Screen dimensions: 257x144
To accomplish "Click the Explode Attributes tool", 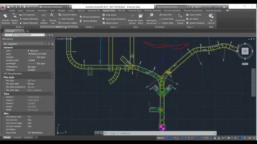I will pyautogui.click(x=5, y=19).
